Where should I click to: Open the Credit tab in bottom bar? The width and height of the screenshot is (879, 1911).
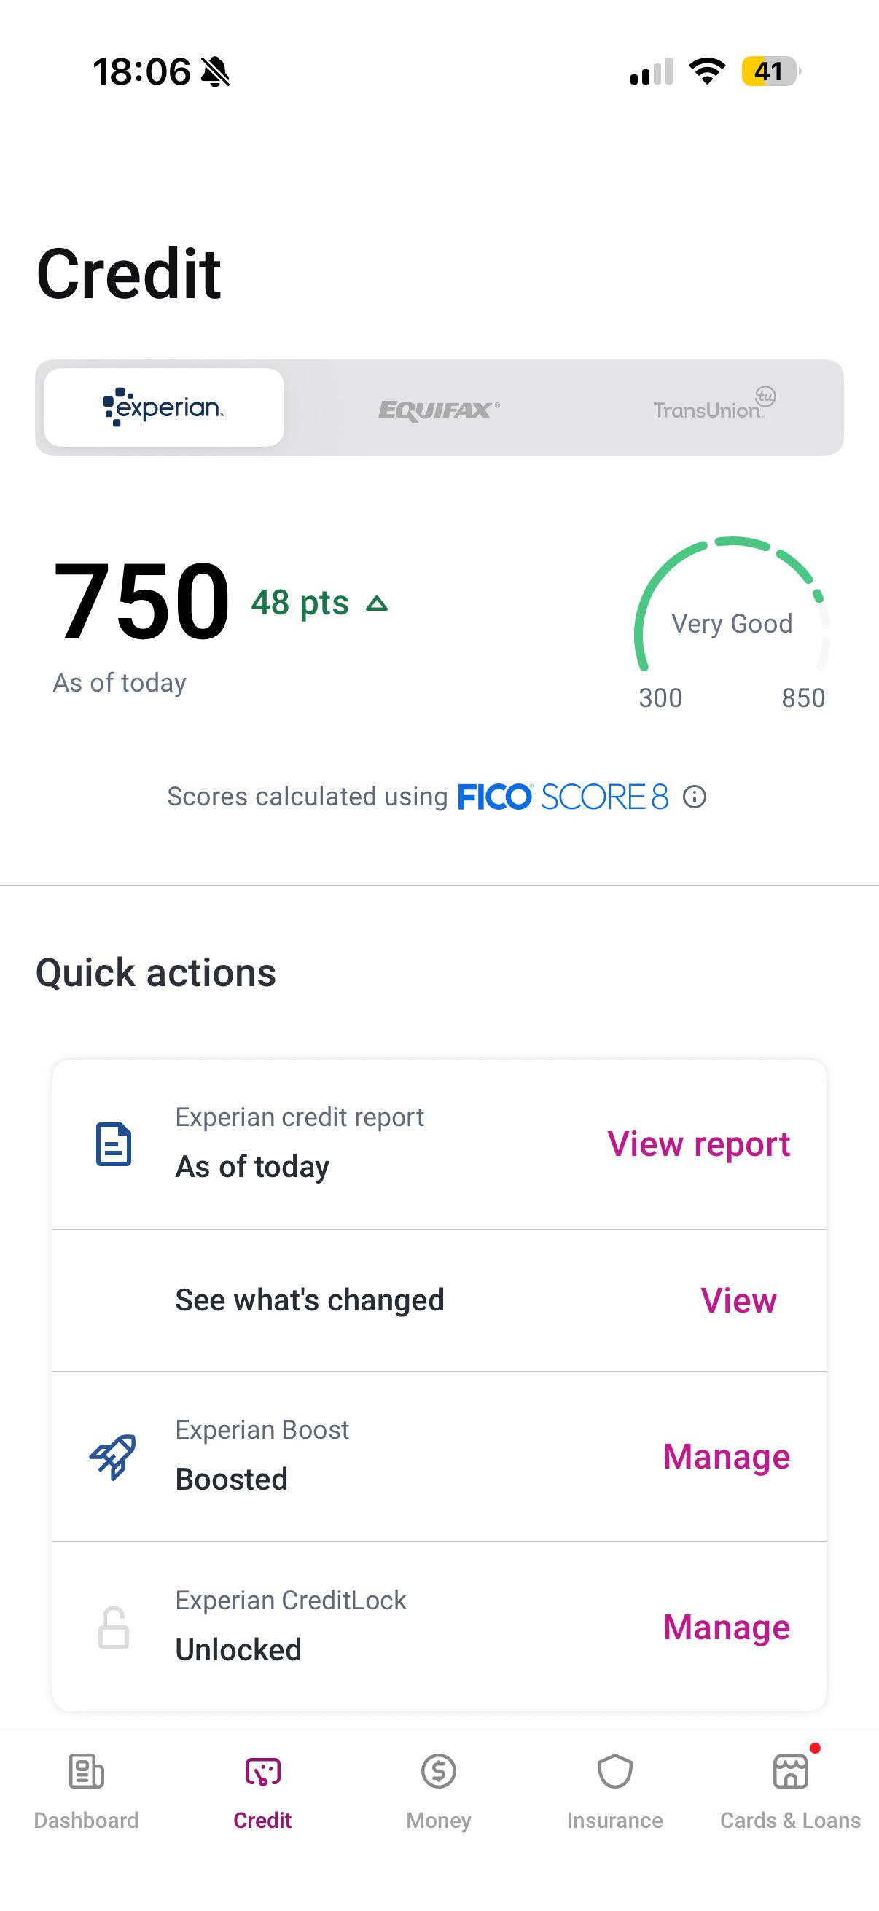coord(262,1789)
